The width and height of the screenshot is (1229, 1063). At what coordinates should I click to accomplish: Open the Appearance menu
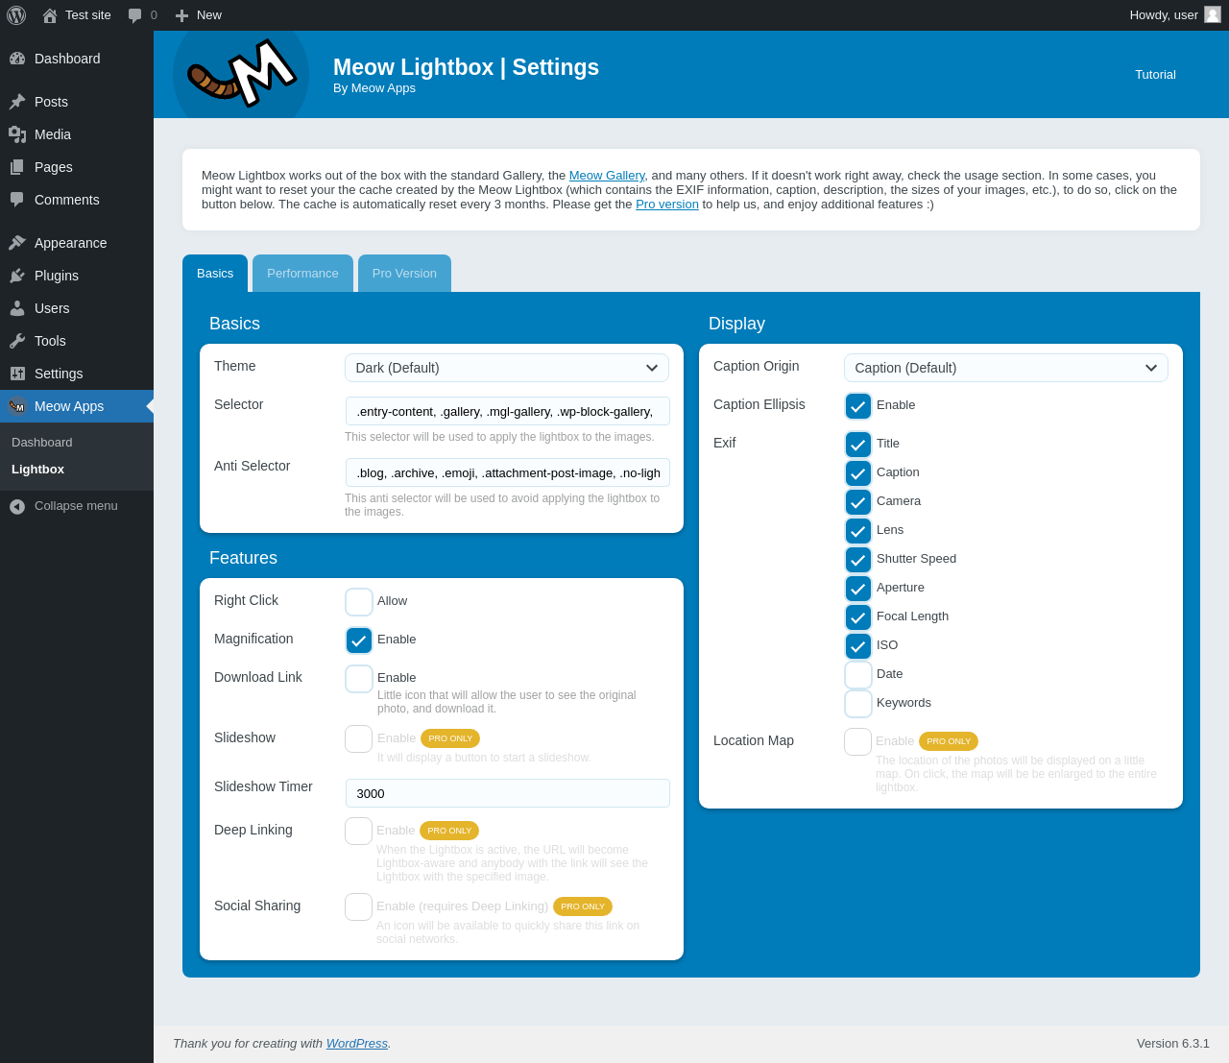coord(77,243)
